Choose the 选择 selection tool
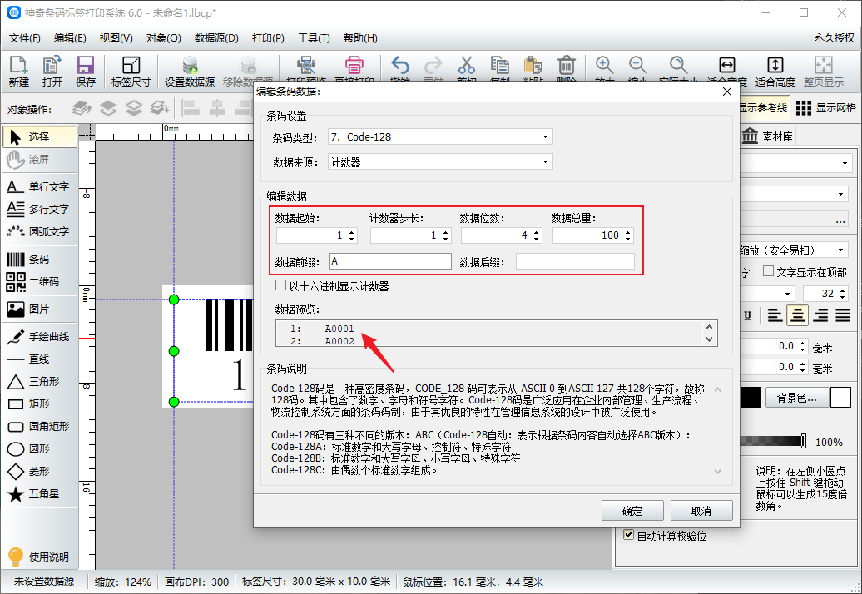This screenshot has width=862, height=594. coord(40,136)
